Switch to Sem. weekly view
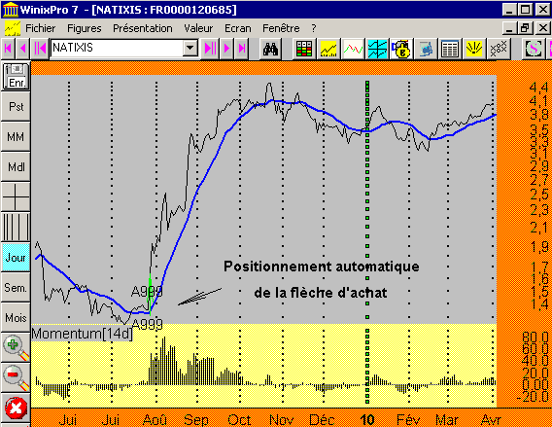Image resolution: width=552 pixels, height=427 pixels. click(16, 288)
